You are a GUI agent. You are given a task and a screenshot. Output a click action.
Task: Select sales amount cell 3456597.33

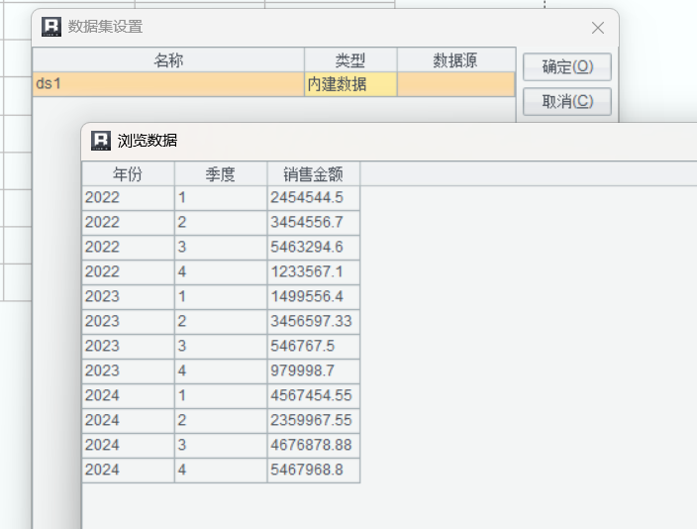pyautogui.click(x=313, y=322)
